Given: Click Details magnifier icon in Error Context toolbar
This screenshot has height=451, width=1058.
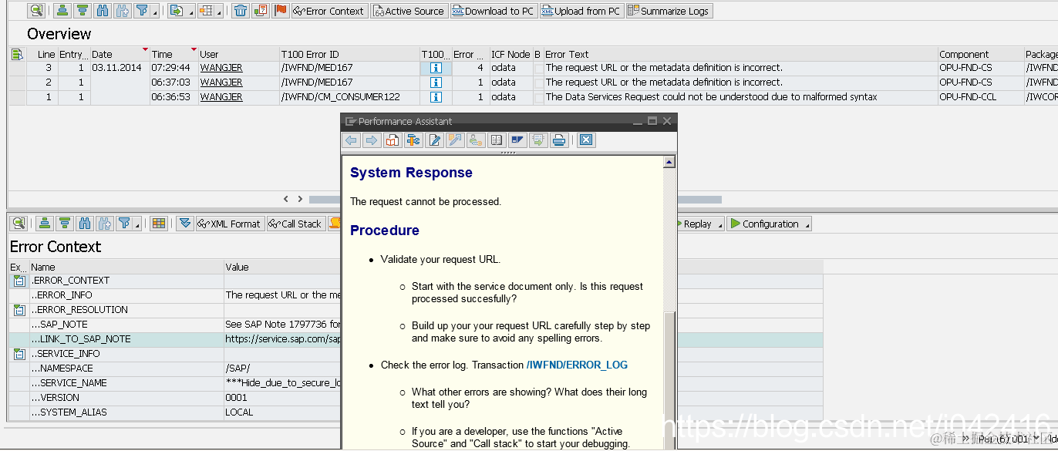Looking at the screenshot, I should click(x=19, y=224).
